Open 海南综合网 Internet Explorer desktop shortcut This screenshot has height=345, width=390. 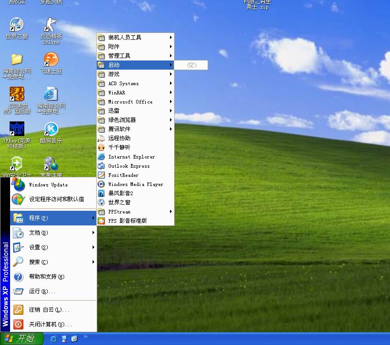point(51,100)
